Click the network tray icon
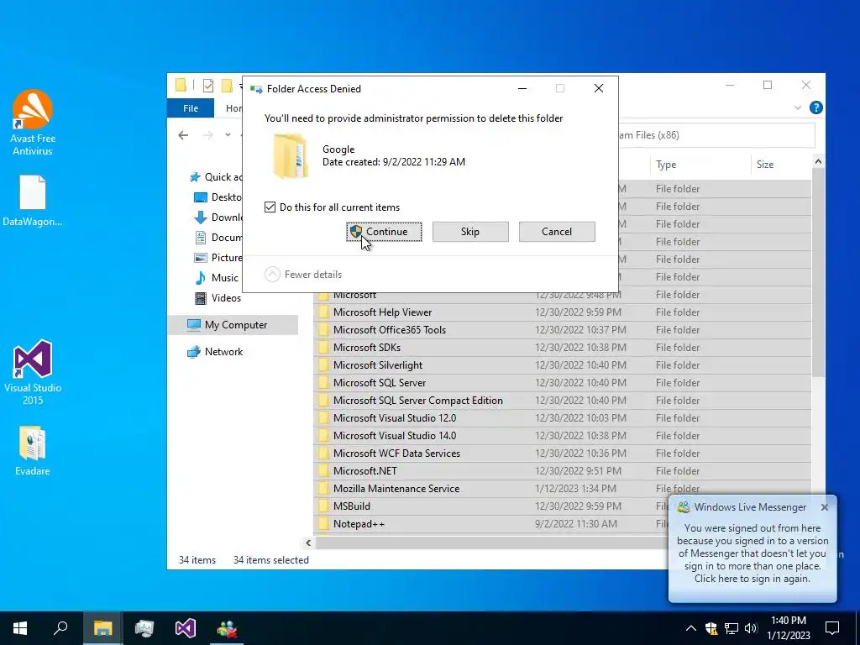 (x=732, y=628)
